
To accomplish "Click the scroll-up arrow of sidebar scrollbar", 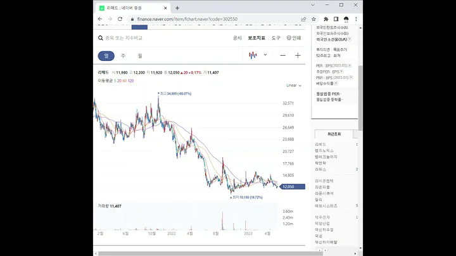I will click(360, 28).
